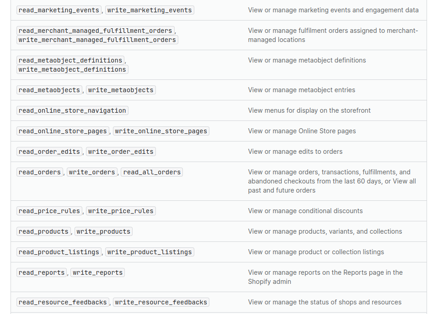Select the write_reports scope badge

pyautogui.click(x=97, y=272)
